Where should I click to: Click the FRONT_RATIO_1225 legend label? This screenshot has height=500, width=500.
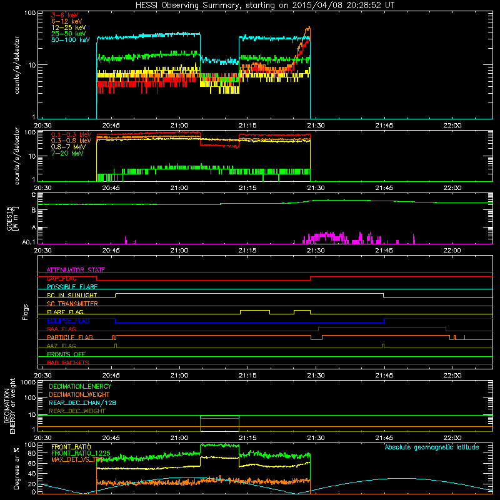tap(81, 453)
